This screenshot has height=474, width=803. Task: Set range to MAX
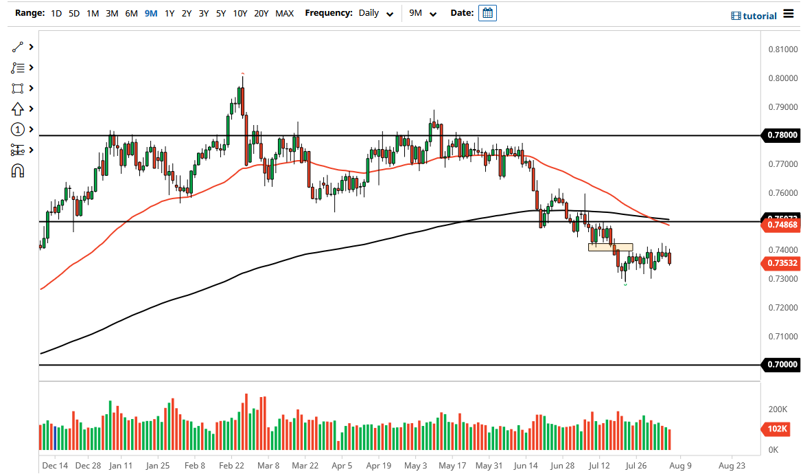[285, 13]
